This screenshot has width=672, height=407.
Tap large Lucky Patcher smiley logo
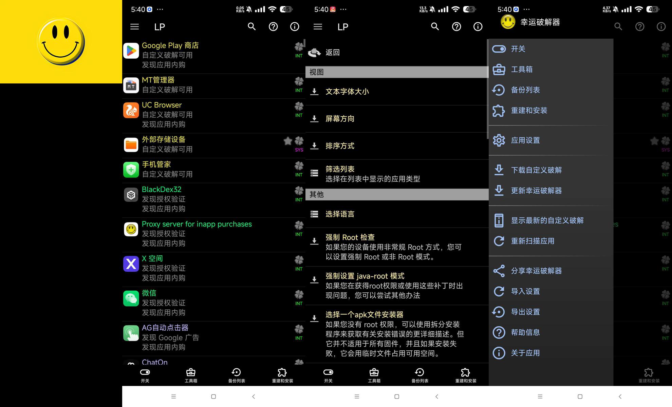point(61,41)
